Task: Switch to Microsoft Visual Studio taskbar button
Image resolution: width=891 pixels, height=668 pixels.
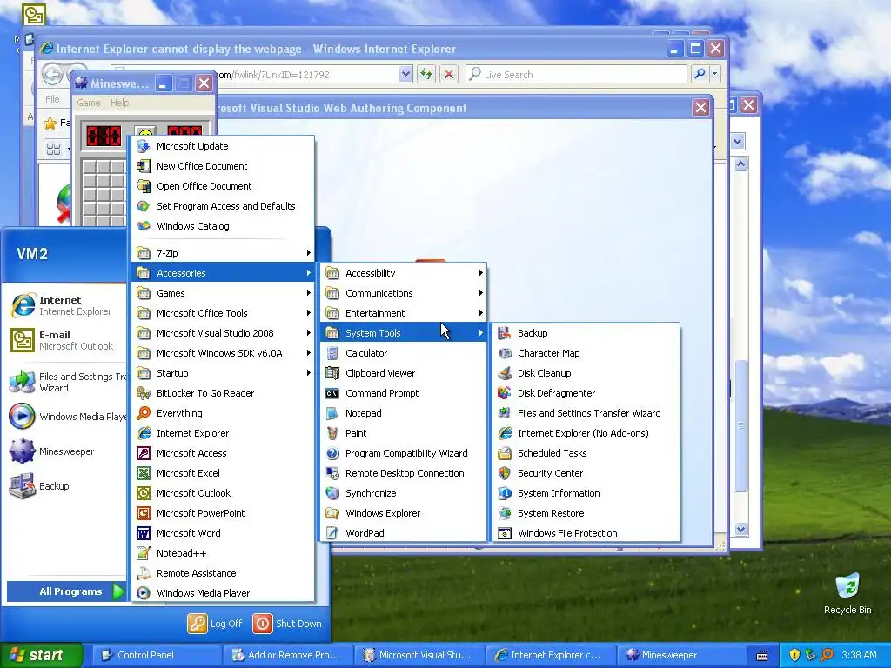Action: (419, 655)
